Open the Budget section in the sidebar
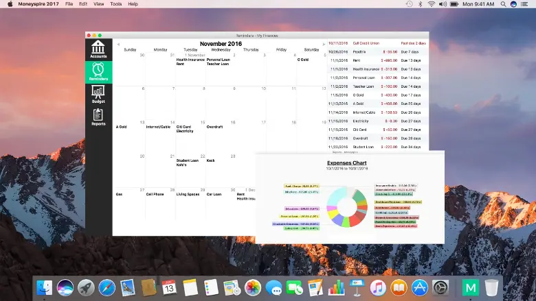 [98, 94]
